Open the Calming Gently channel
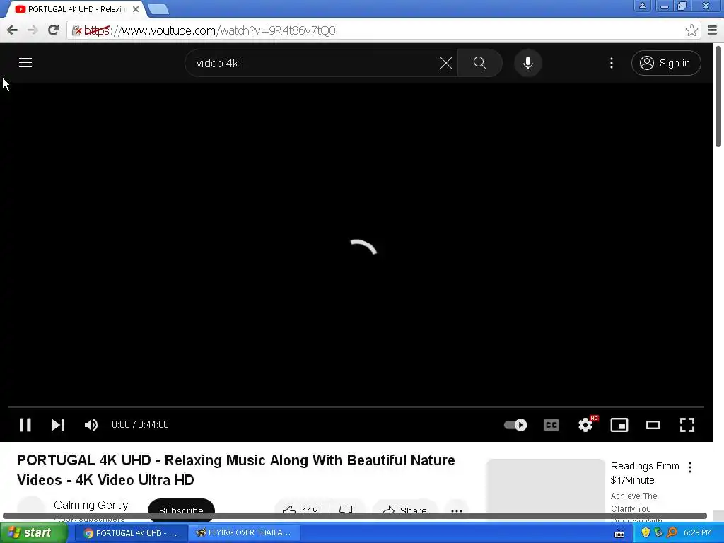 coord(91,505)
